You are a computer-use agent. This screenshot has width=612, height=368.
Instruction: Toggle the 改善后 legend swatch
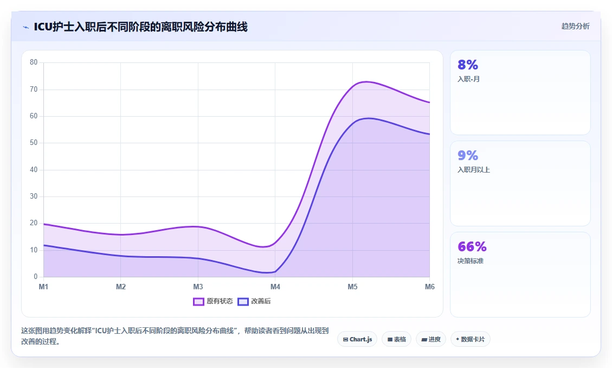pyautogui.click(x=243, y=302)
